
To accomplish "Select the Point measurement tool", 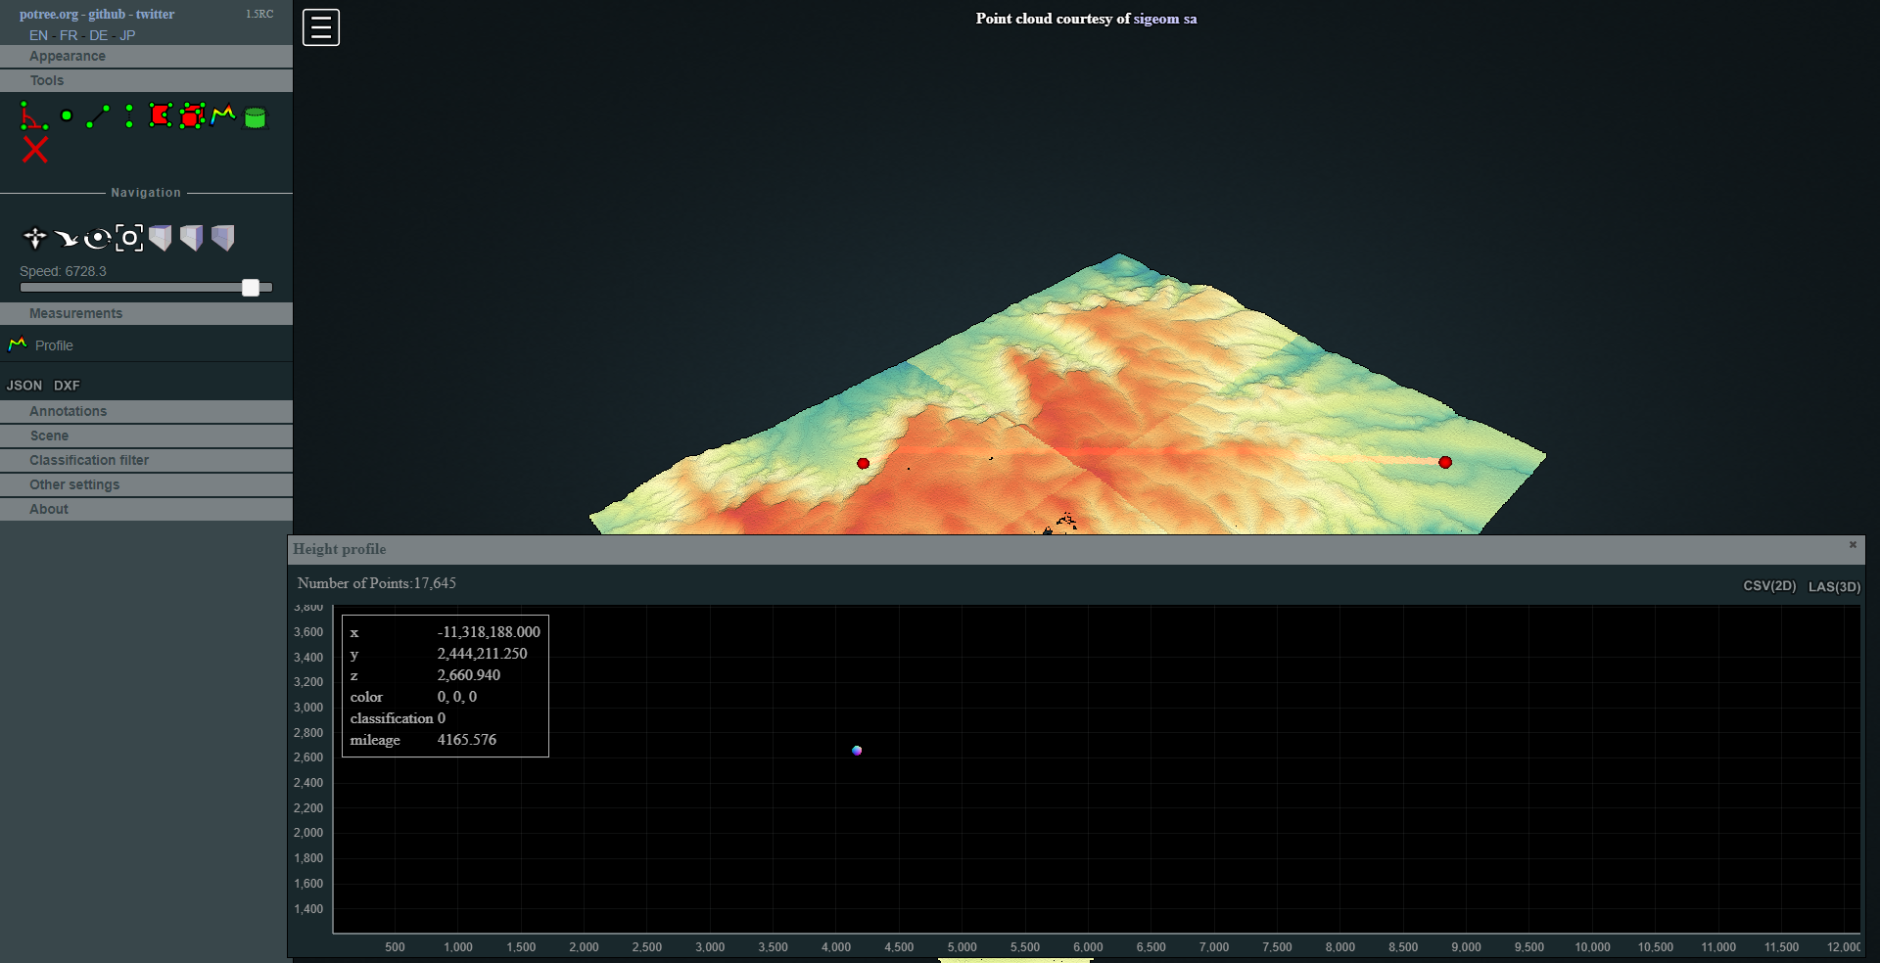I will coord(66,115).
